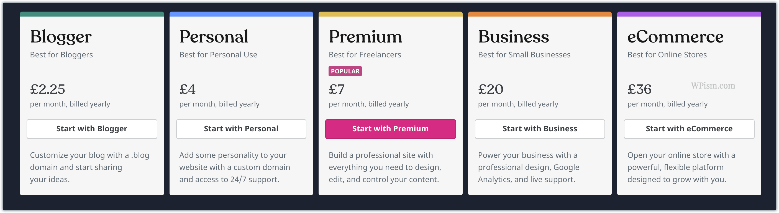Click the £7 price on Premium card
The width and height of the screenshot is (779, 213).
coord(337,89)
